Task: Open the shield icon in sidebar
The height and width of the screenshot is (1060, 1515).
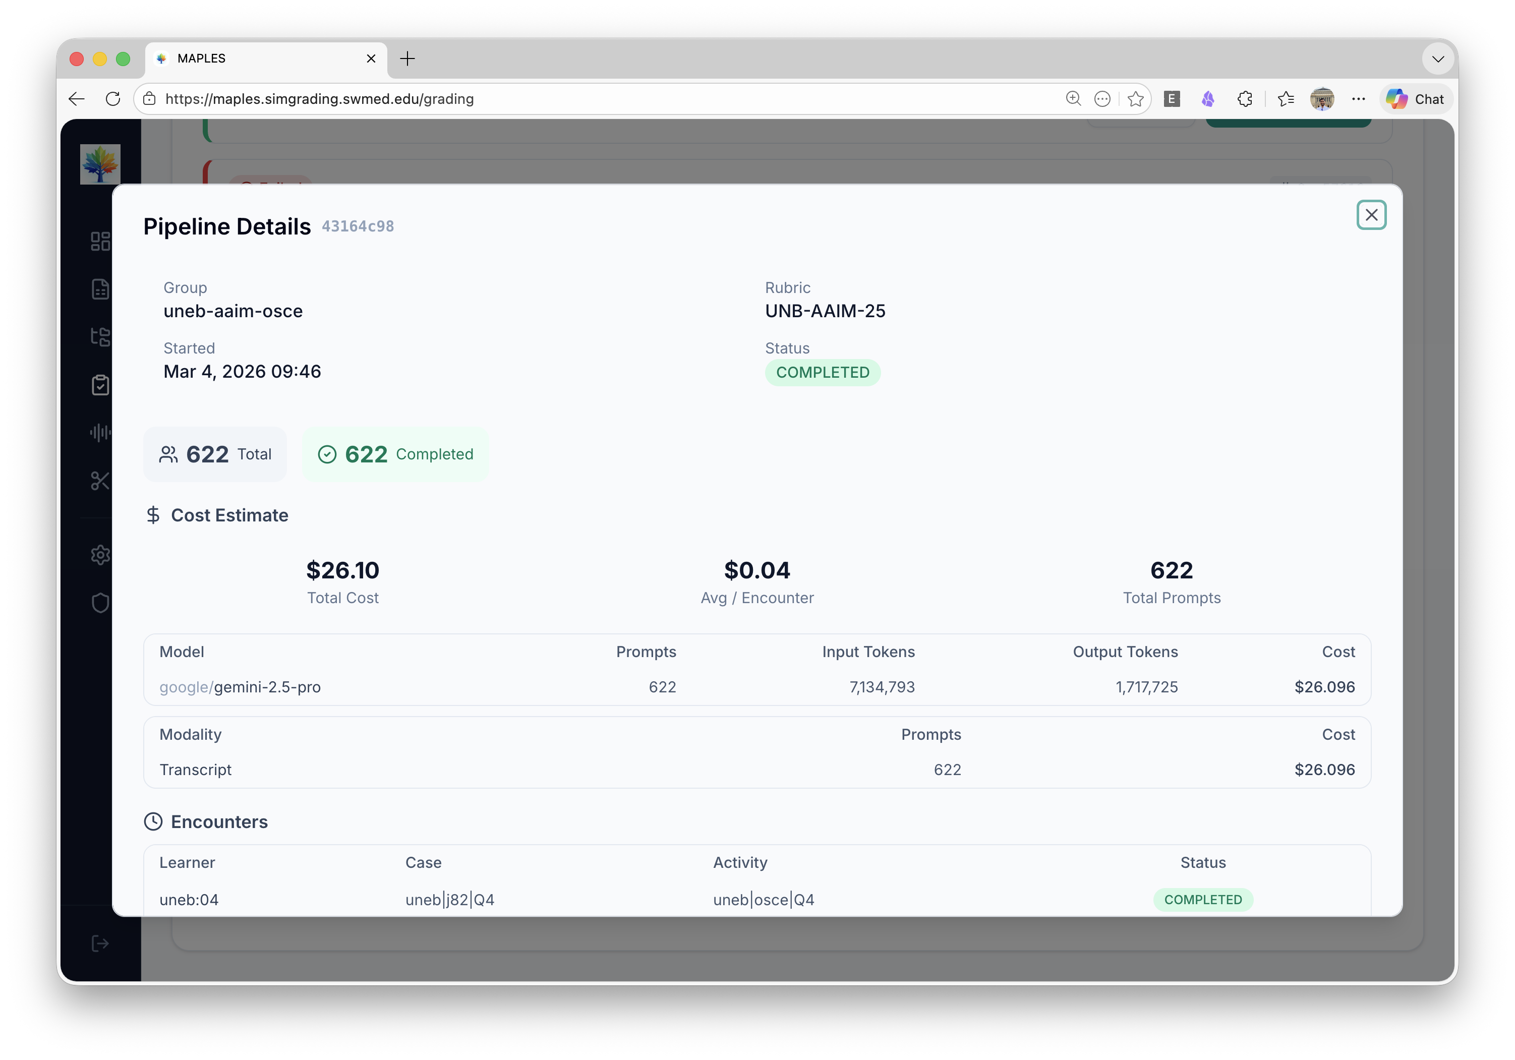Action: (x=100, y=603)
